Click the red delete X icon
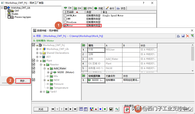195x114 pixels. tap(187, 36)
